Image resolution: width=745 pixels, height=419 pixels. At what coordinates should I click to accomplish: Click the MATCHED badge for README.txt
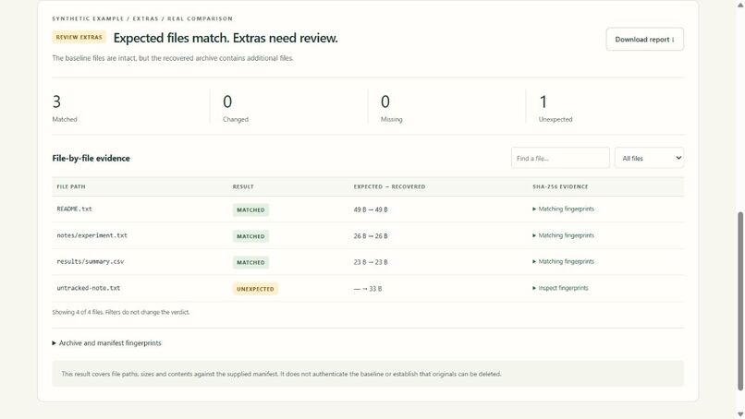250,209
